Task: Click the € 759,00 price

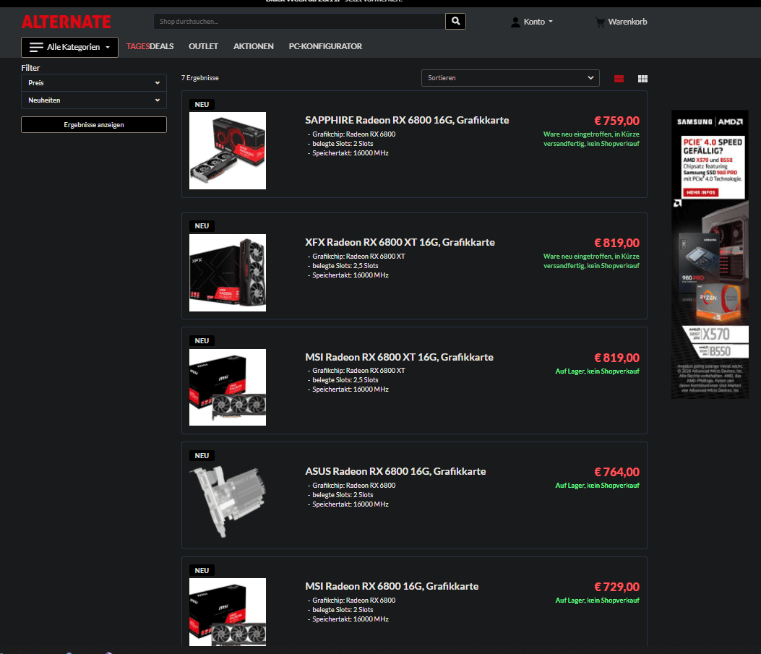Action: pos(617,121)
